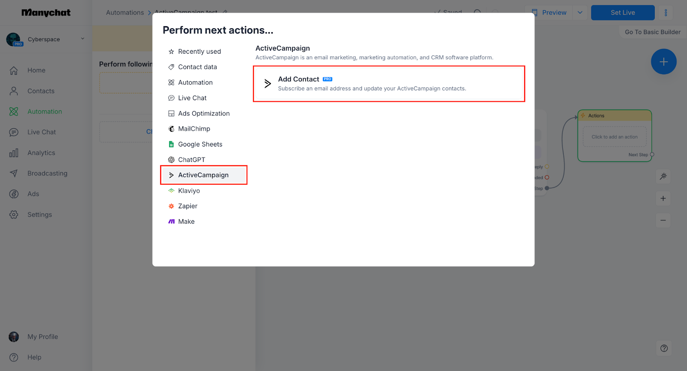
Task: Select the Add Contact action
Action: pyautogui.click(x=389, y=84)
